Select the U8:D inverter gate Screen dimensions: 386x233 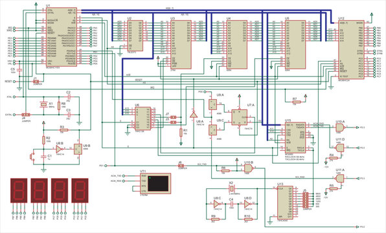pos(247,204)
